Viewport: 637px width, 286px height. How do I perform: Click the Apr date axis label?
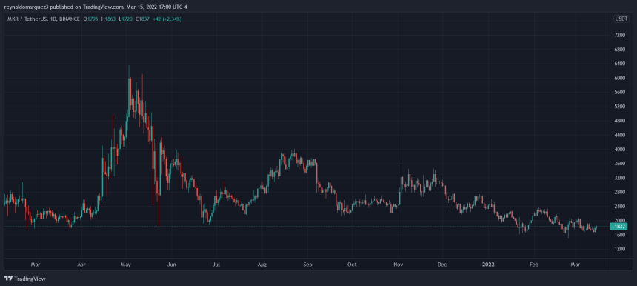[82, 265]
